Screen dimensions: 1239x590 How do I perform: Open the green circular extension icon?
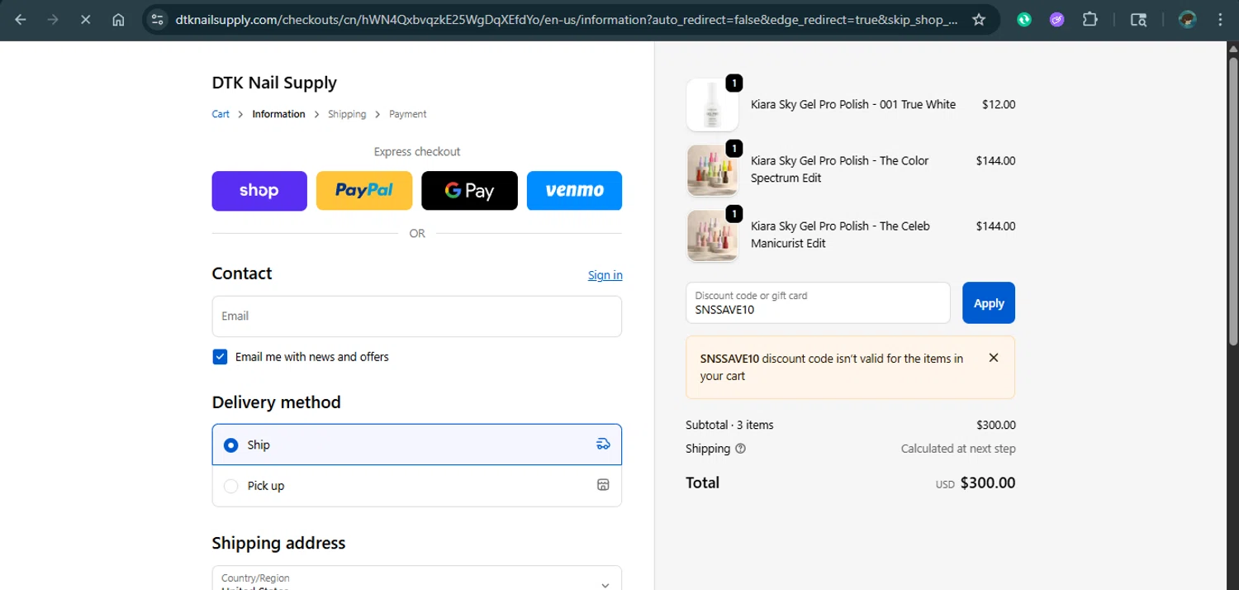point(1024,20)
